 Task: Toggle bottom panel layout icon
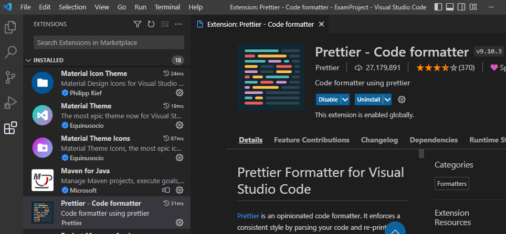[450, 7]
